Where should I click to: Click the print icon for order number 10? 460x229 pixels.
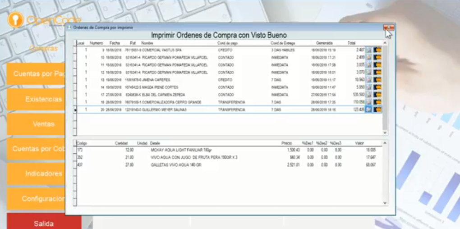pos(368,57)
